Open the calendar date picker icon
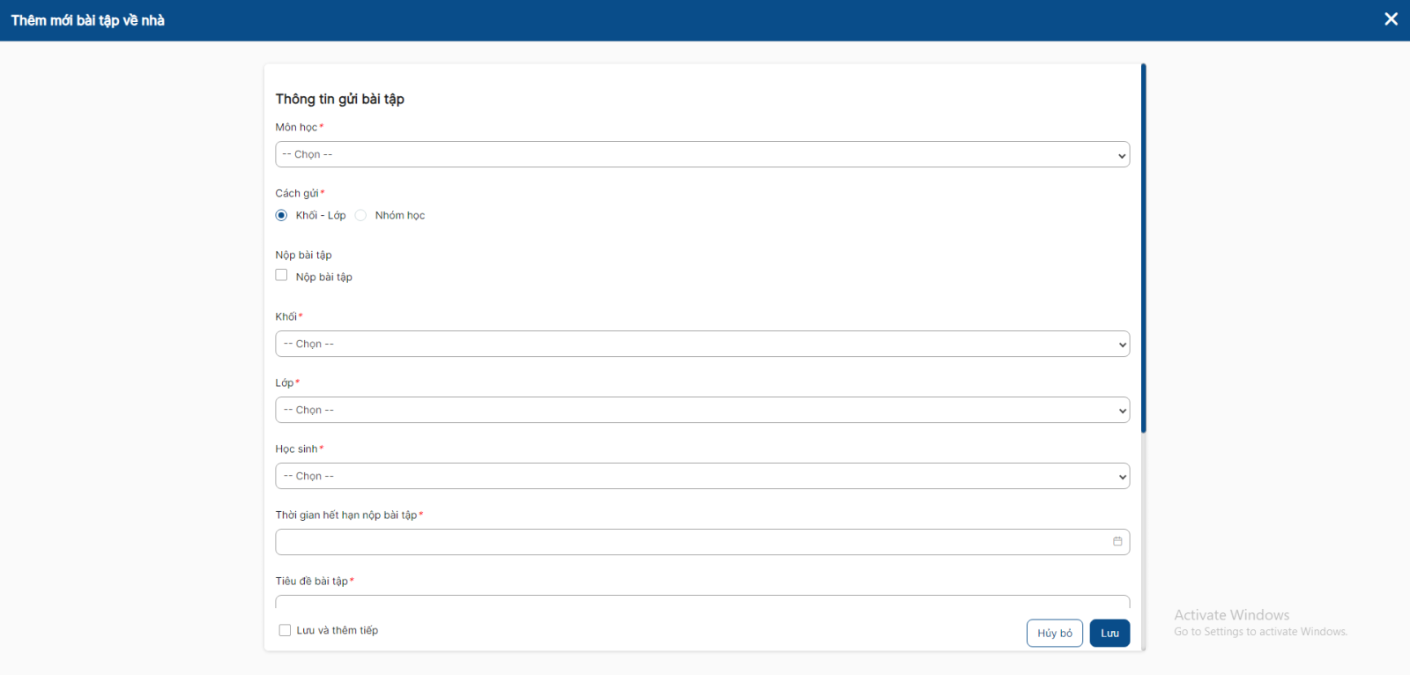The image size is (1410, 675). pos(1117,542)
